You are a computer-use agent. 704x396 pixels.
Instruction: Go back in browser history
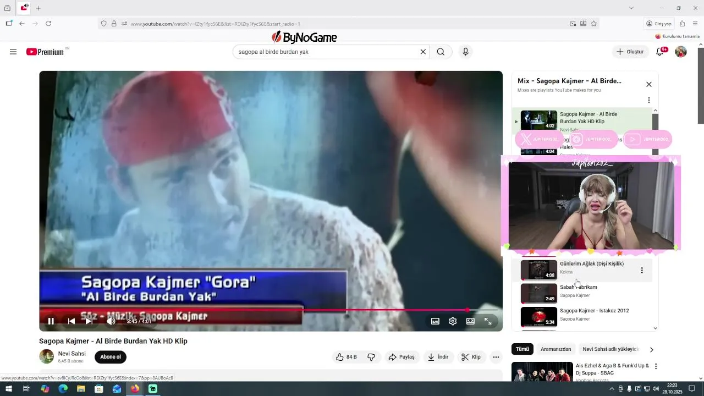(x=22, y=24)
